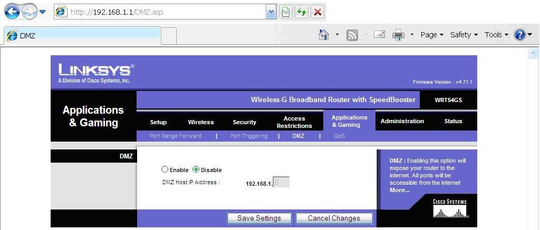Expand the Home button dropdown arrow

337,35
